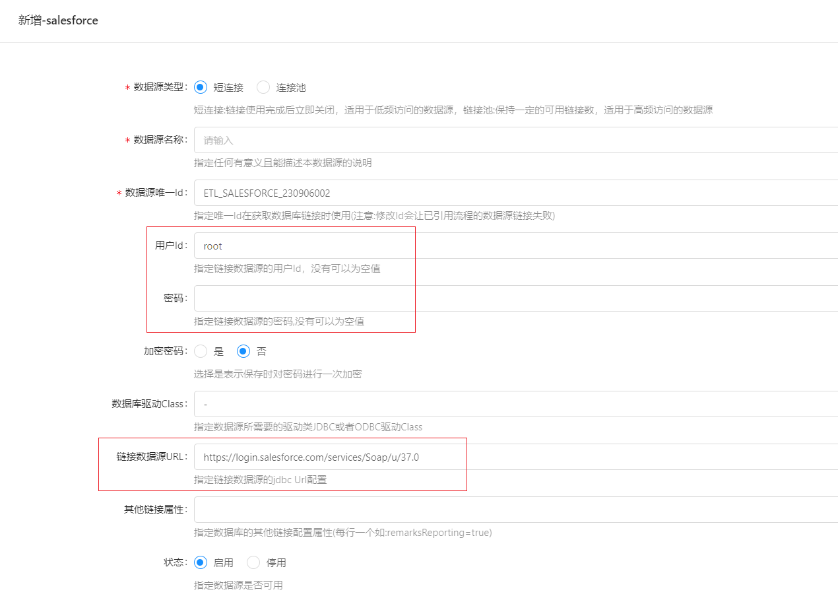Click the 数据库驱动Class input field

pyautogui.click(x=515, y=404)
